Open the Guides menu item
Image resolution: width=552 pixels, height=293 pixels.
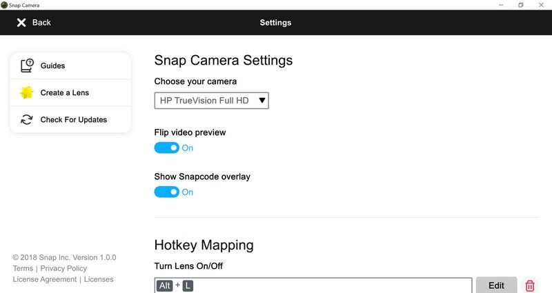(x=70, y=65)
